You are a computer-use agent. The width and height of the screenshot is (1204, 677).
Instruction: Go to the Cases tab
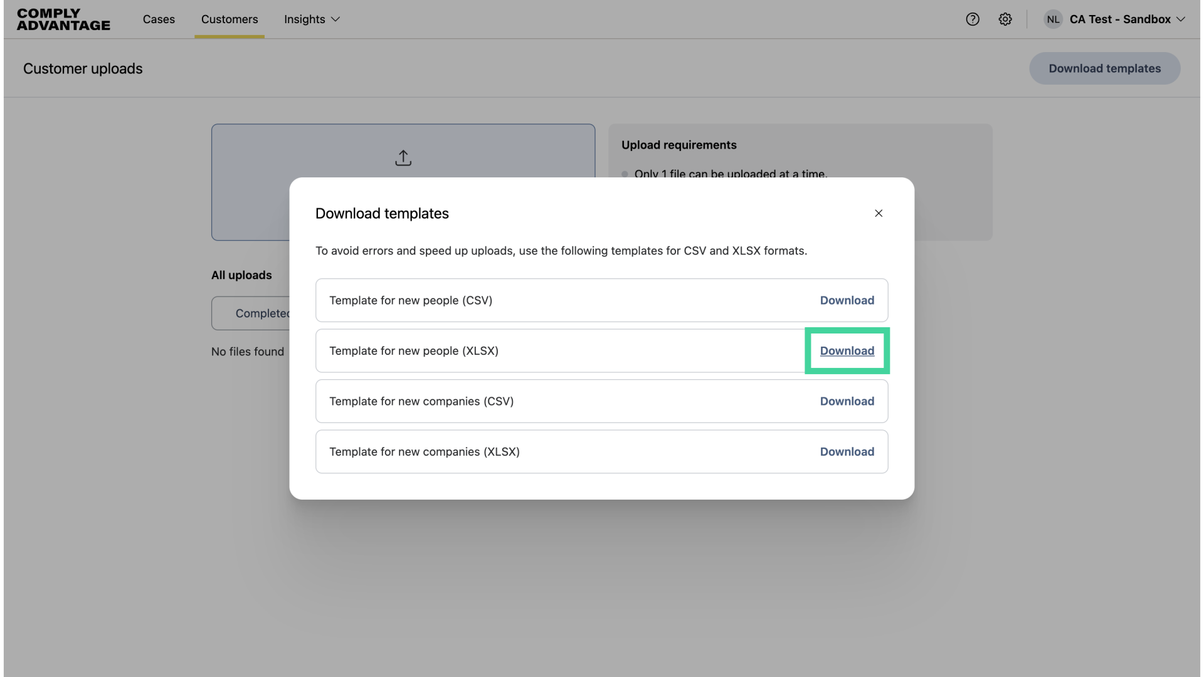159,19
